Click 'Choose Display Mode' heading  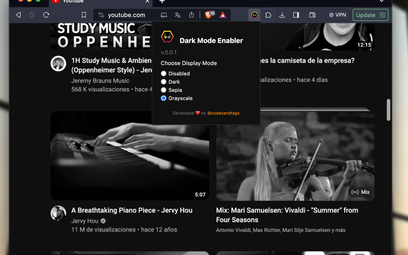tap(189, 63)
